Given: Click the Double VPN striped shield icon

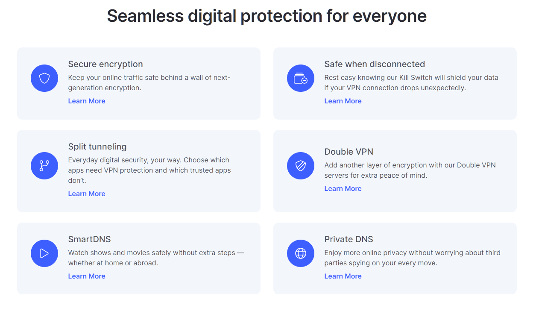Looking at the screenshot, I should (x=301, y=166).
